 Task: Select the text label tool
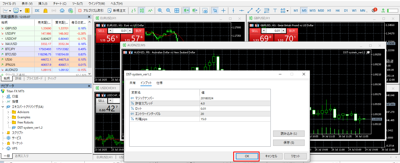click(x=275, y=11)
